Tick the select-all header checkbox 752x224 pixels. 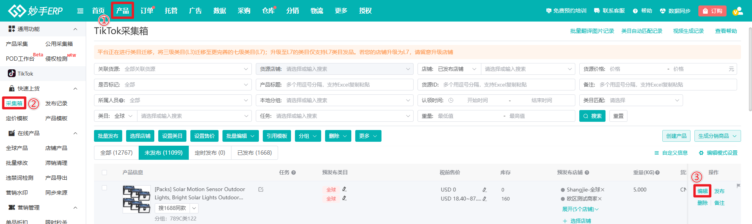104,172
